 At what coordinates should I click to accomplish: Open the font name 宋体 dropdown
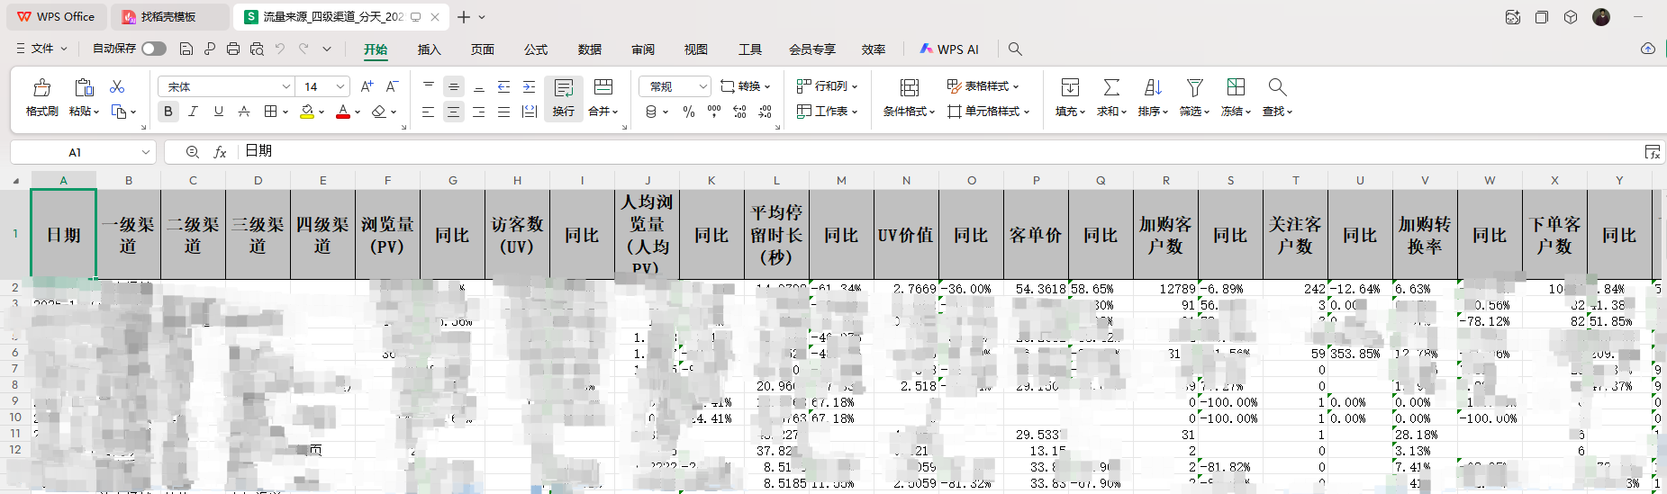click(x=286, y=86)
